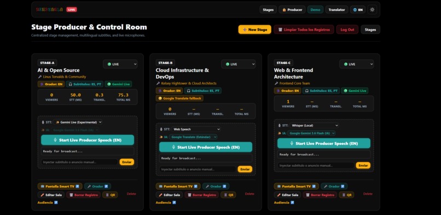Start Live Producer Speech for Web & Frontend stage
441x215 pixels.
(x=324, y=143)
